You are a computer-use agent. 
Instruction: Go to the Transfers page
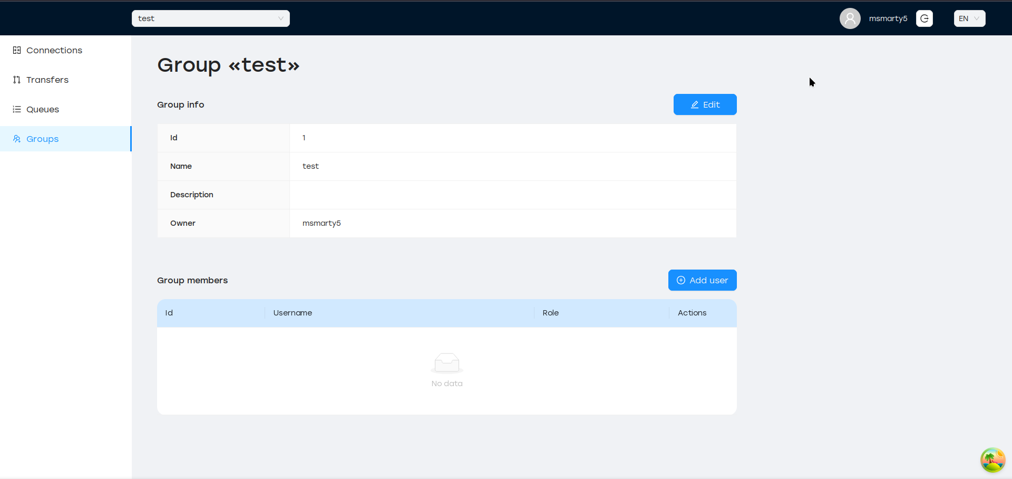(x=47, y=80)
